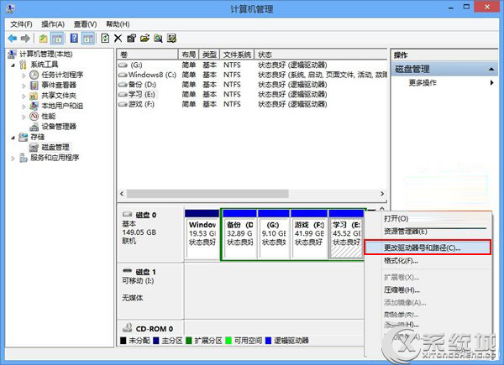Select the 备份 (D:) partition block
This screenshot has width=504, height=365.
pyautogui.click(x=239, y=234)
